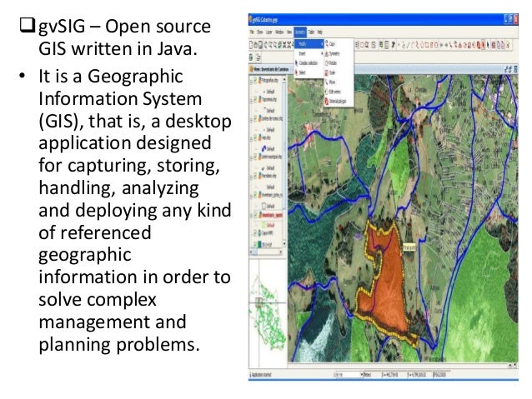Click the Internal polygon red icon
The image size is (532, 399).
point(327,101)
